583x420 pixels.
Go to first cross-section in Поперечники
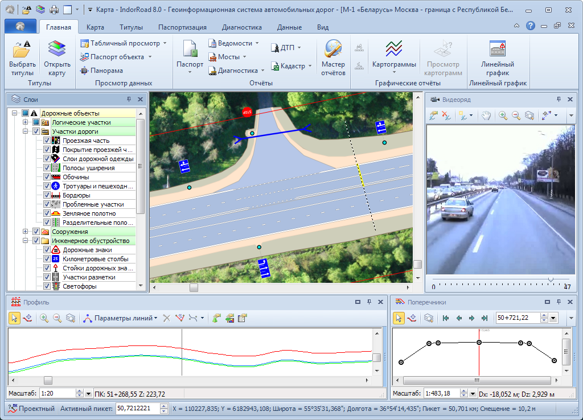pos(446,318)
